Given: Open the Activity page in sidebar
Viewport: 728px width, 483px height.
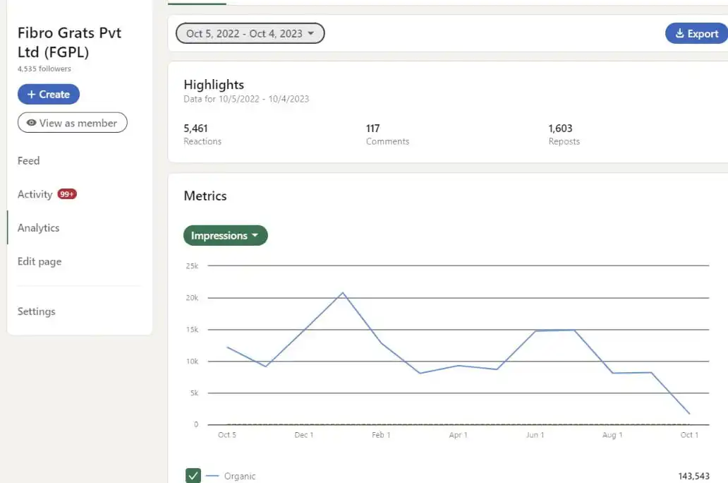Looking at the screenshot, I should click(x=35, y=194).
